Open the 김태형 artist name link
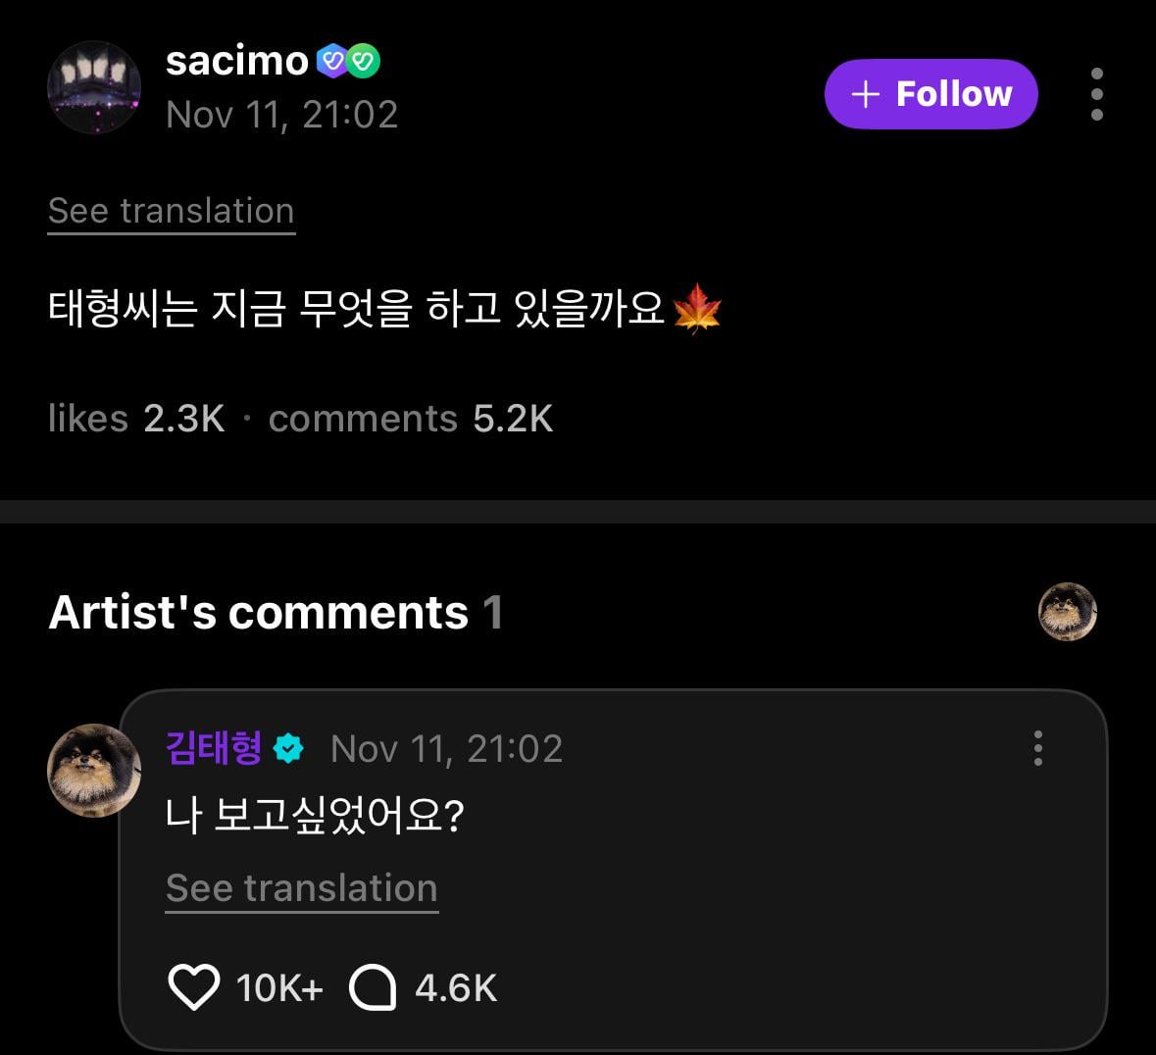1156x1055 pixels. (x=214, y=748)
